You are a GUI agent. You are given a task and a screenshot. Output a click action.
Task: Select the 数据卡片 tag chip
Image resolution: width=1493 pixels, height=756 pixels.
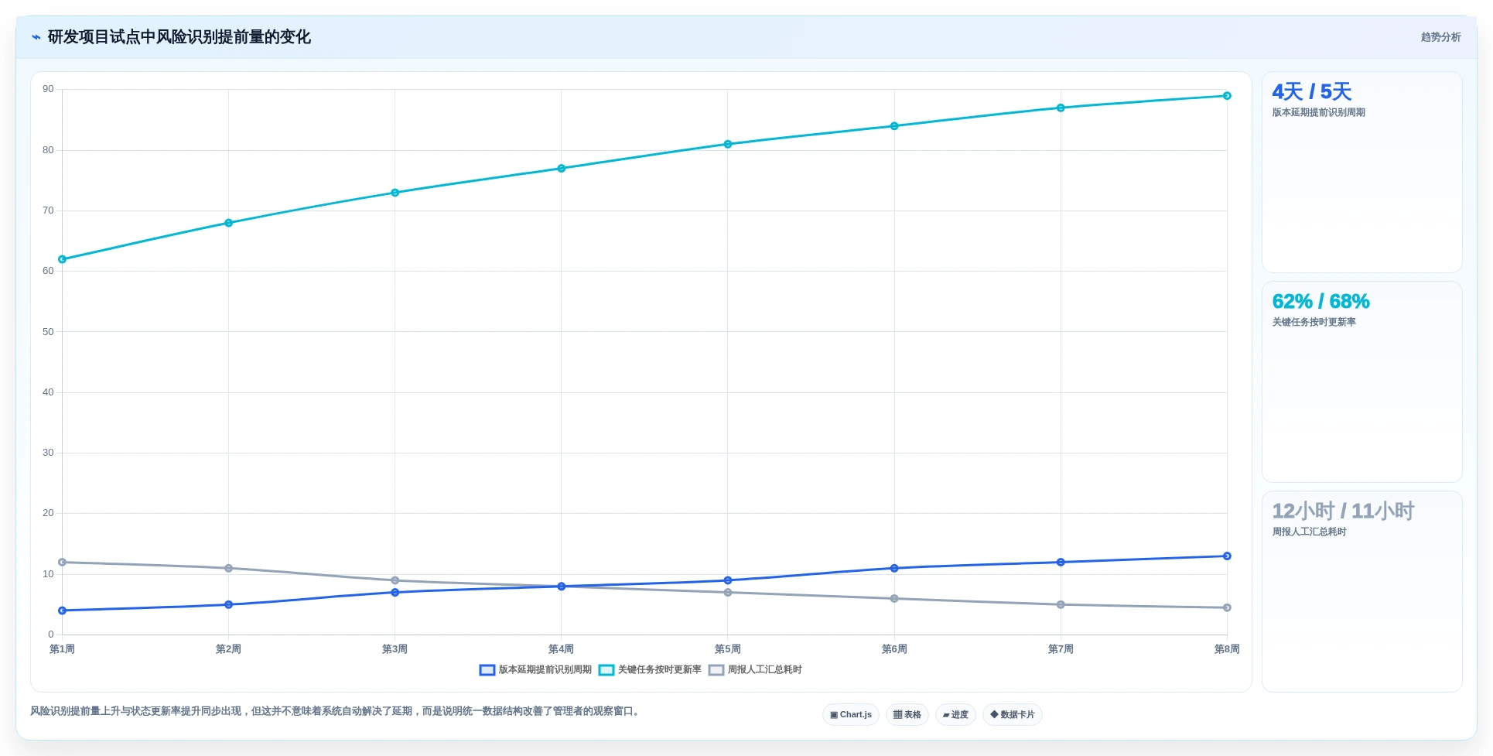pyautogui.click(x=1013, y=715)
